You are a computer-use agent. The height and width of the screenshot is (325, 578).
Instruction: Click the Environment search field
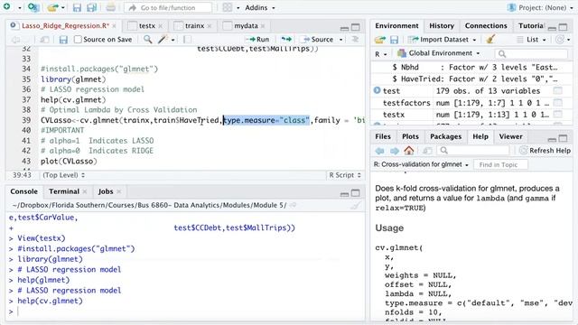pos(531,54)
